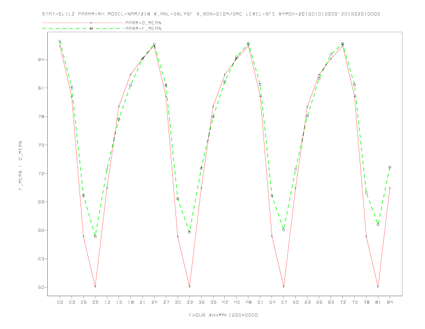The height and width of the screenshot is (329, 425).
Task: Click y-axis tick label 69
Action: (x=41, y=202)
